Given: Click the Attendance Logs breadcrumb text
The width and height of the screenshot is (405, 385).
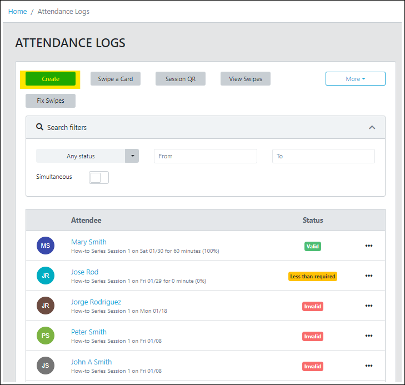Looking at the screenshot, I should pyautogui.click(x=63, y=11).
